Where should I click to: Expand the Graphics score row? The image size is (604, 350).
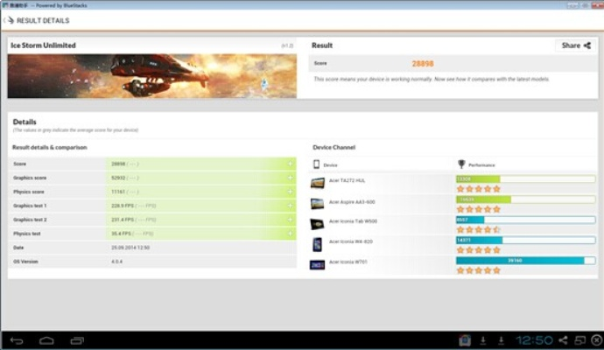(x=290, y=178)
